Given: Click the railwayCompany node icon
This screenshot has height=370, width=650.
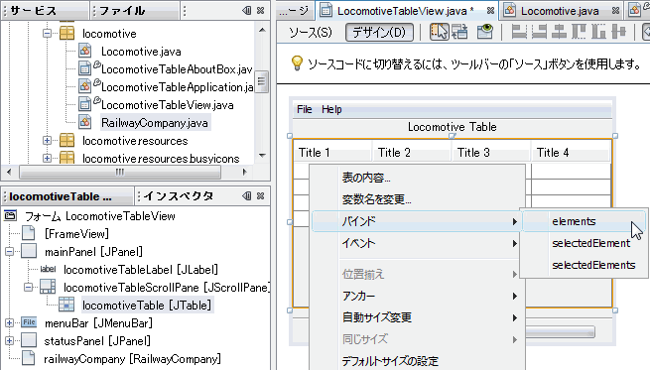Looking at the screenshot, I should click(x=28, y=358).
